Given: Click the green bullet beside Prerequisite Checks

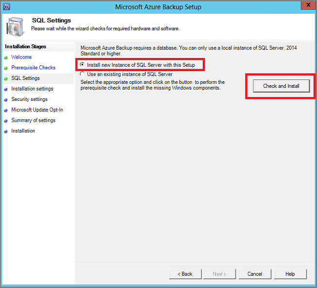Looking at the screenshot, I should point(6,68).
